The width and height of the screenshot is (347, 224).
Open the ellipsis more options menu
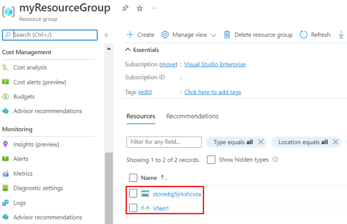[154, 8]
